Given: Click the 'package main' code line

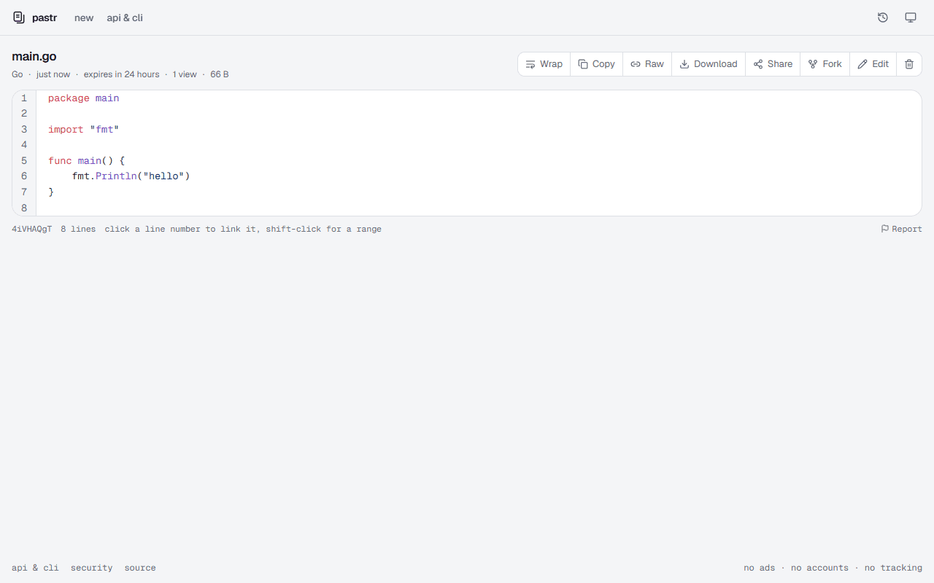Looking at the screenshot, I should point(83,98).
